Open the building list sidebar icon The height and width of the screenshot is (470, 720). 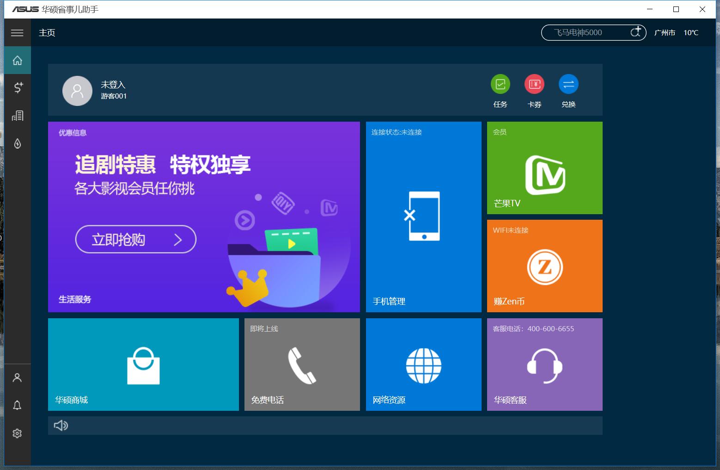click(18, 116)
